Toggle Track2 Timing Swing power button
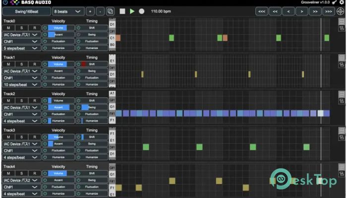Screen dimensions: 347x198 pos(78,107)
